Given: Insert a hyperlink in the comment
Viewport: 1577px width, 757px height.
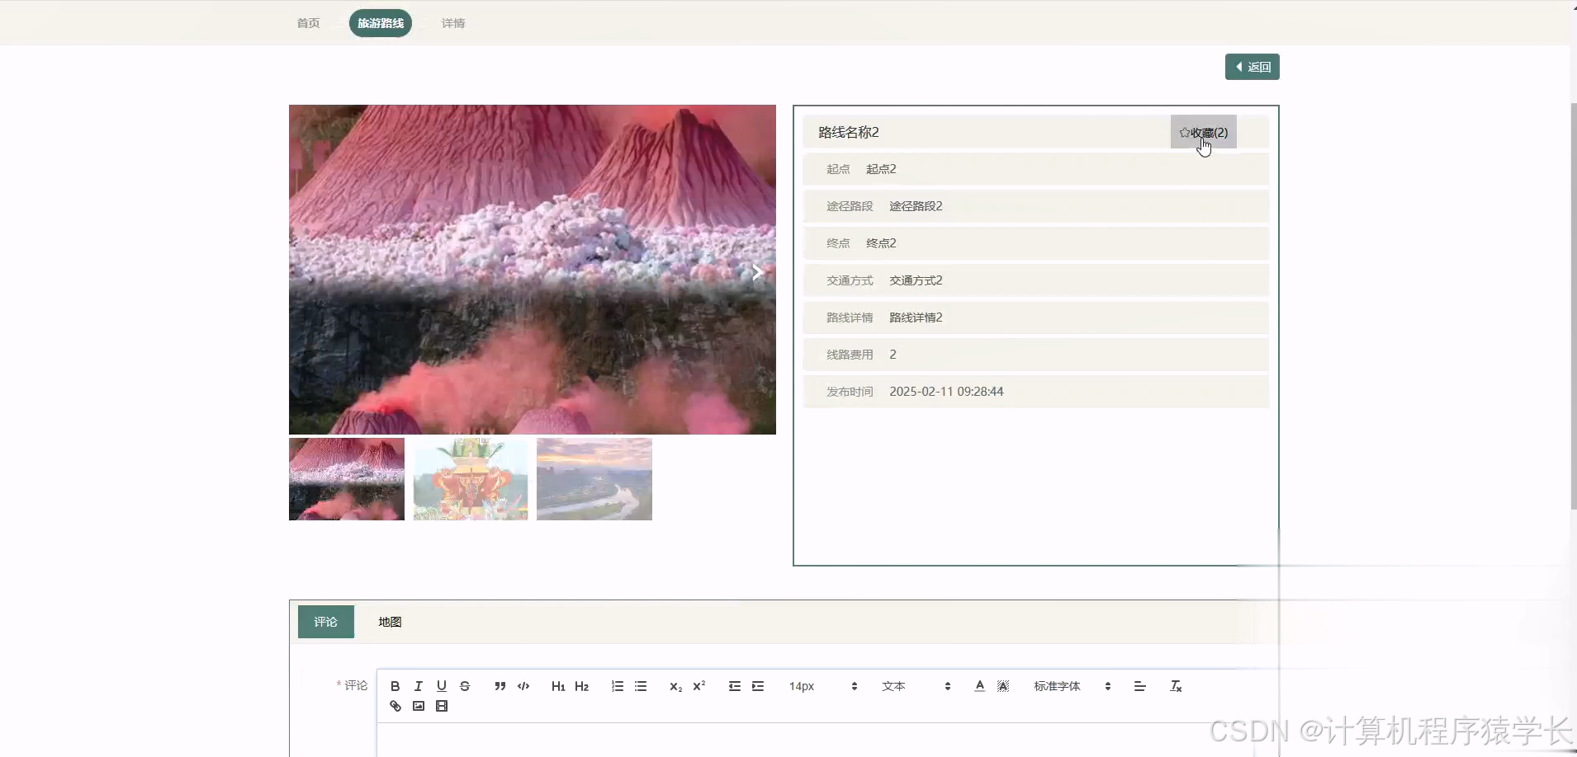Looking at the screenshot, I should pos(395,706).
